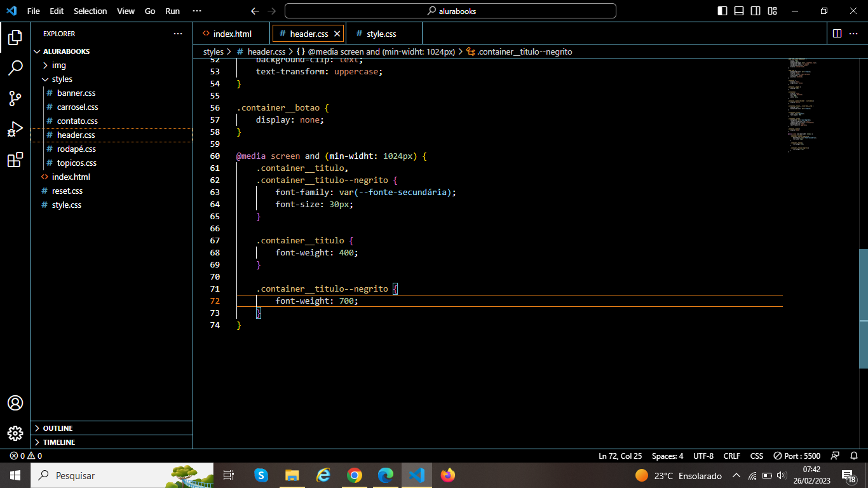Click the VS Code logo in title bar

point(11,11)
